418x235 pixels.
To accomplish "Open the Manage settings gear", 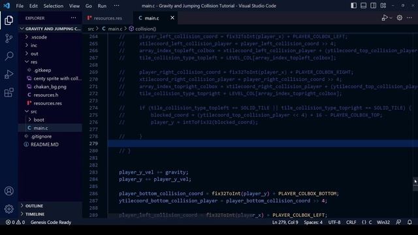I will coord(8,209).
